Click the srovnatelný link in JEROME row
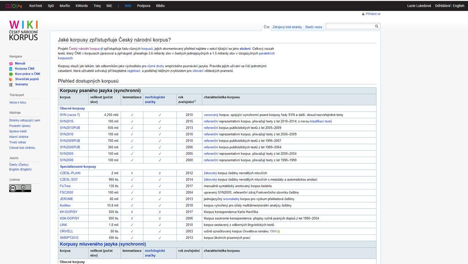The width and height of the screenshot is (468, 264). tap(231, 199)
